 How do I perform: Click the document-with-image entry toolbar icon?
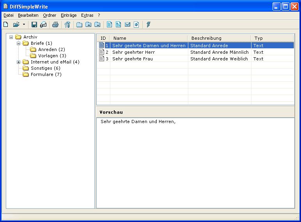[118, 25]
